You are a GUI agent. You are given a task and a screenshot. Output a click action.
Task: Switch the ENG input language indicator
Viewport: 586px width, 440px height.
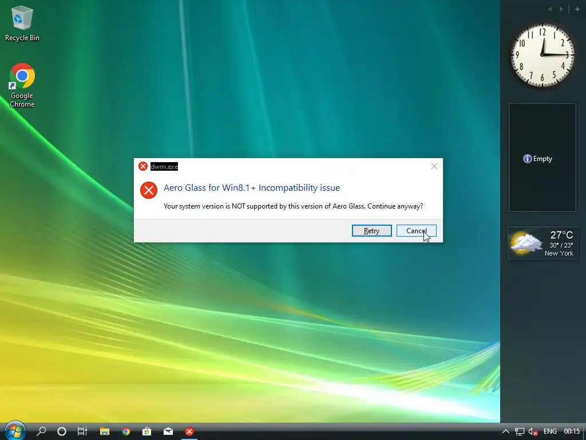pos(550,431)
